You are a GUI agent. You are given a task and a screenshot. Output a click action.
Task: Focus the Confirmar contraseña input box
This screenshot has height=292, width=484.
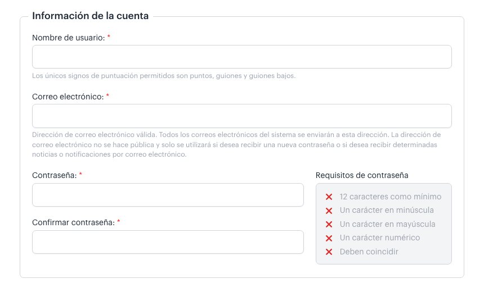click(x=168, y=242)
